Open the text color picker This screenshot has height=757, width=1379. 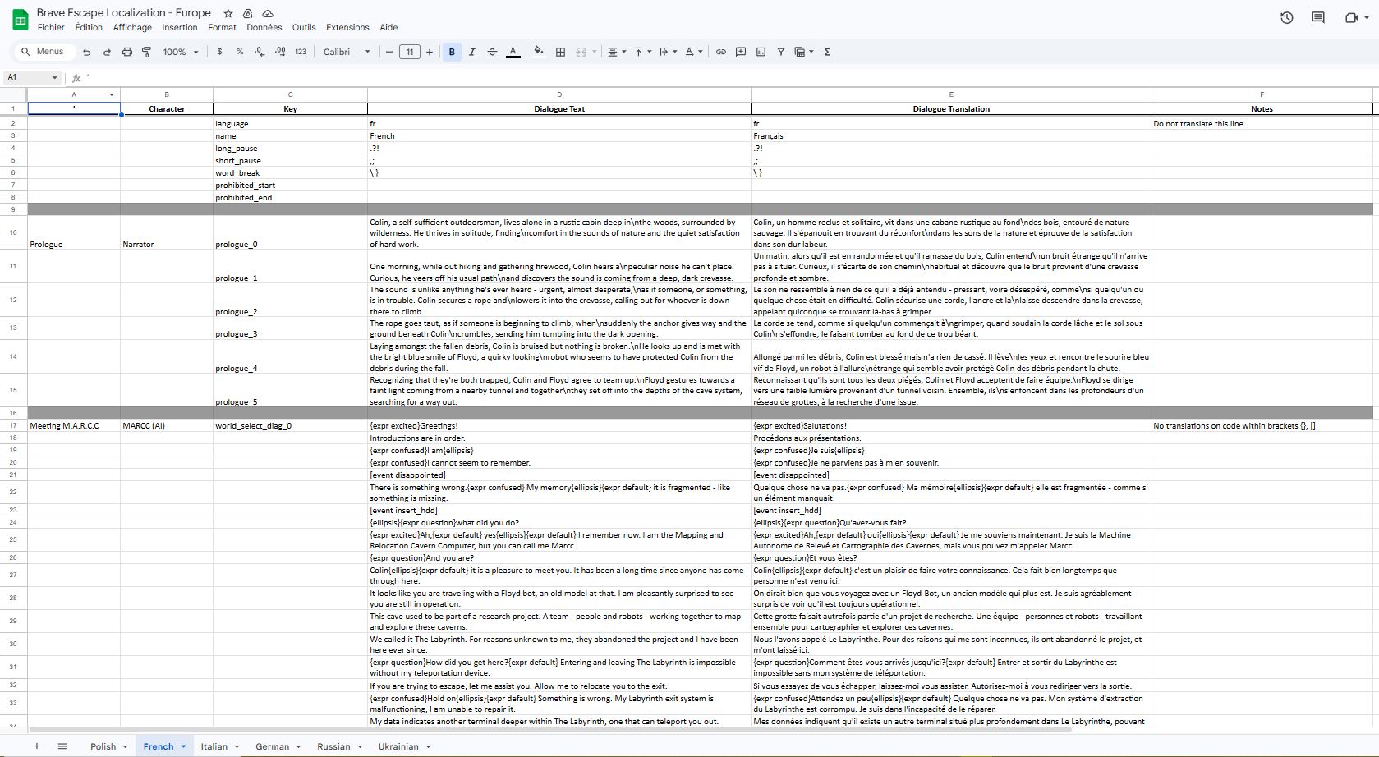tap(513, 52)
